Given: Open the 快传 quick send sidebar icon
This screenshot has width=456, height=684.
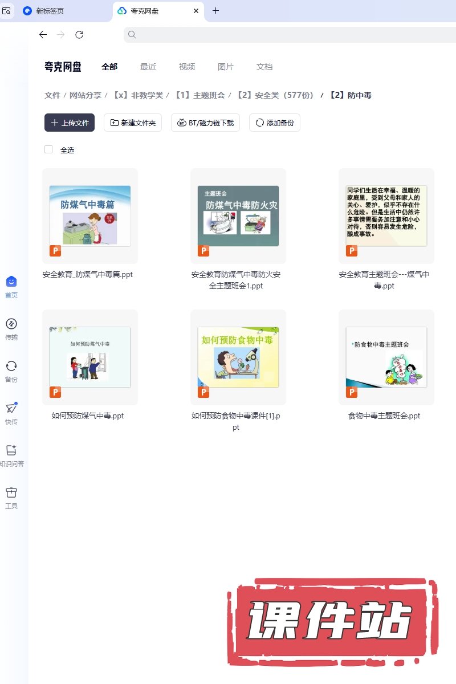Looking at the screenshot, I should 11,408.
